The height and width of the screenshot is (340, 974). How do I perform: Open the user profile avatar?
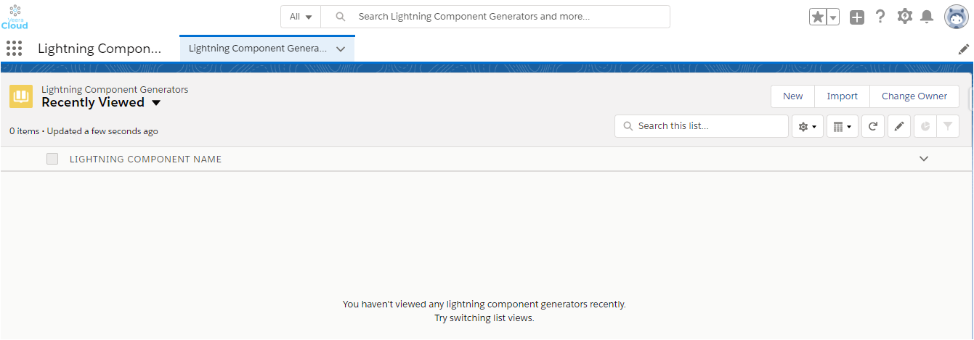coord(956,17)
